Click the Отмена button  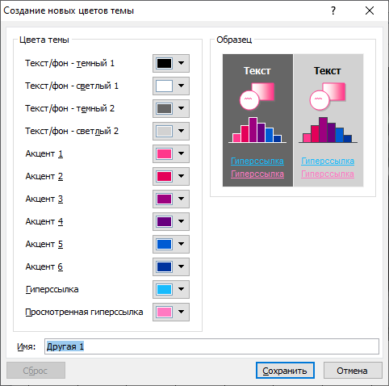coord(353,371)
